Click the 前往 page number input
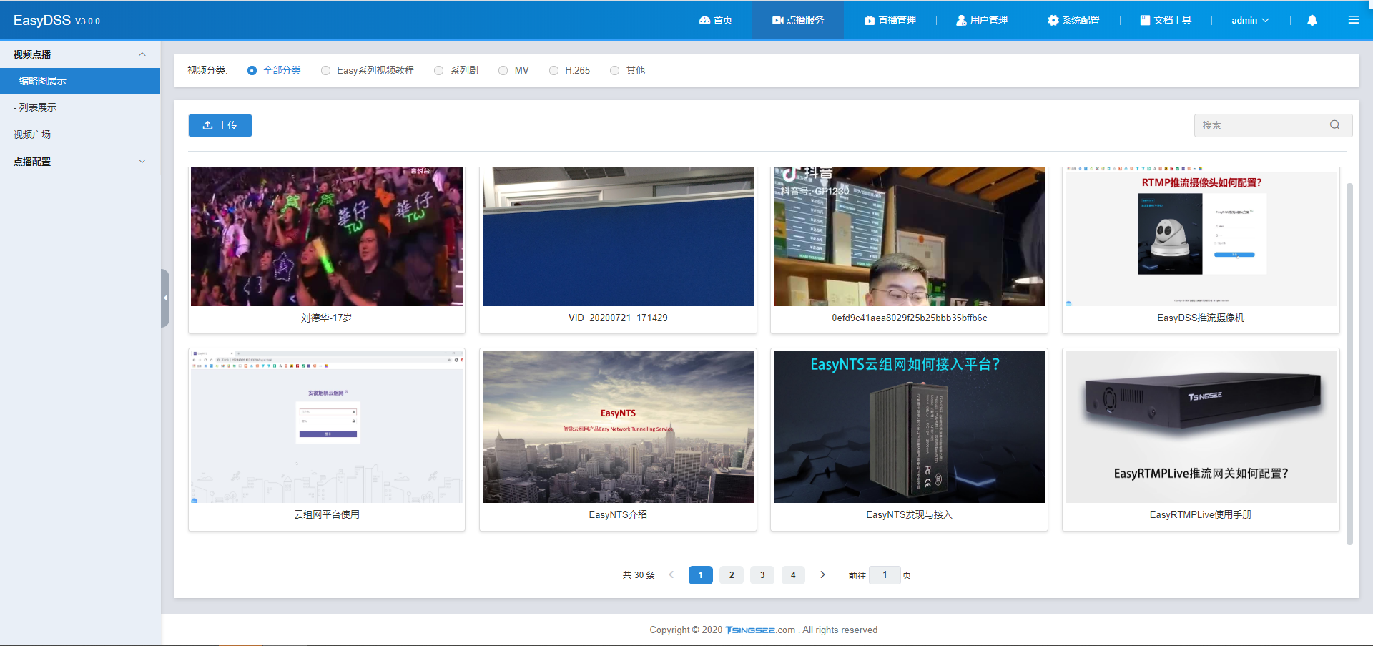This screenshot has height=646, width=1373. click(885, 574)
